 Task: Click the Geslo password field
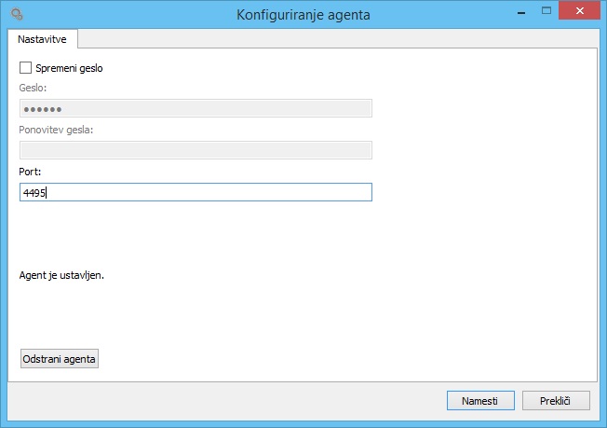[x=196, y=108]
